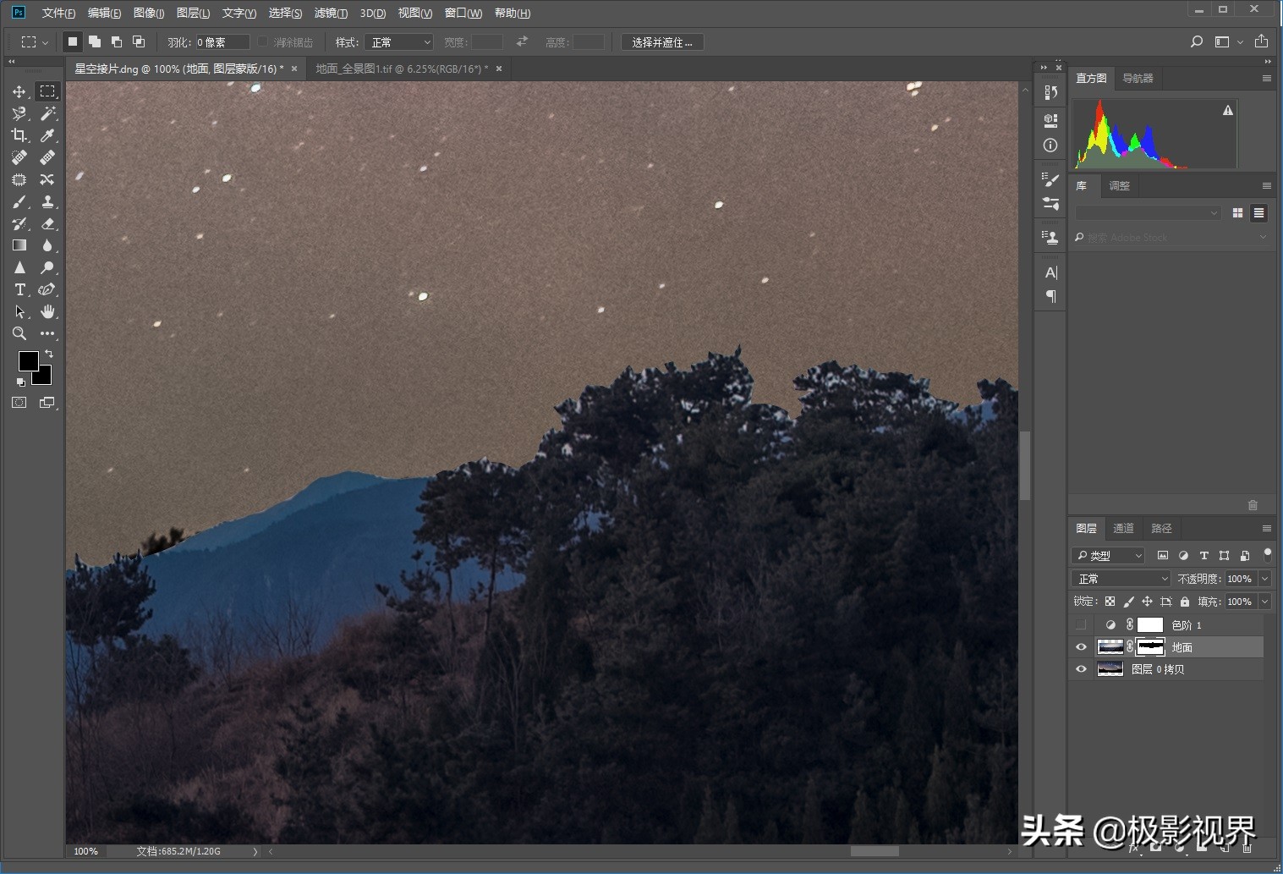Click the 选择并遮住 button
This screenshot has width=1283, height=874.
[x=661, y=42]
